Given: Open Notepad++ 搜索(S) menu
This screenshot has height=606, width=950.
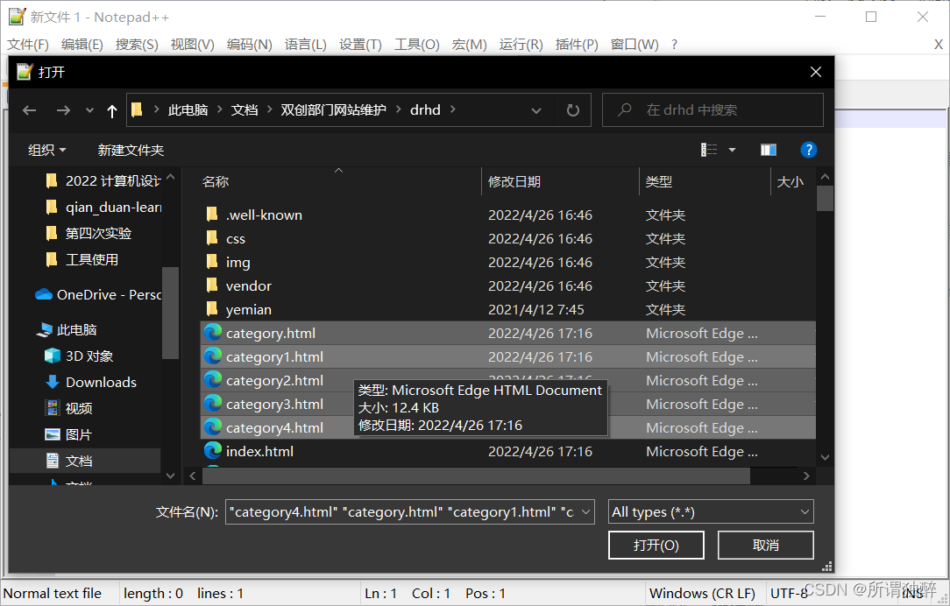Looking at the screenshot, I should tap(137, 44).
